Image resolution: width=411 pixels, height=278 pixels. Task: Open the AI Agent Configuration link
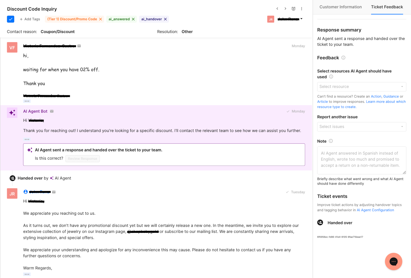click(x=375, y=210)
